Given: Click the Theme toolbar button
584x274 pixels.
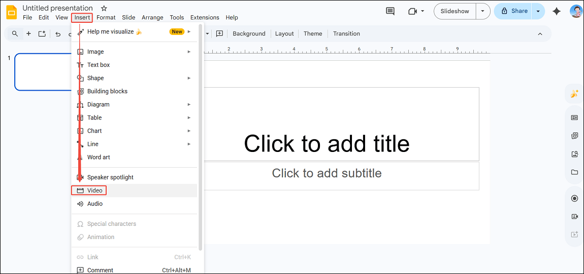Looking at the screenshot, I should (313, 34).
